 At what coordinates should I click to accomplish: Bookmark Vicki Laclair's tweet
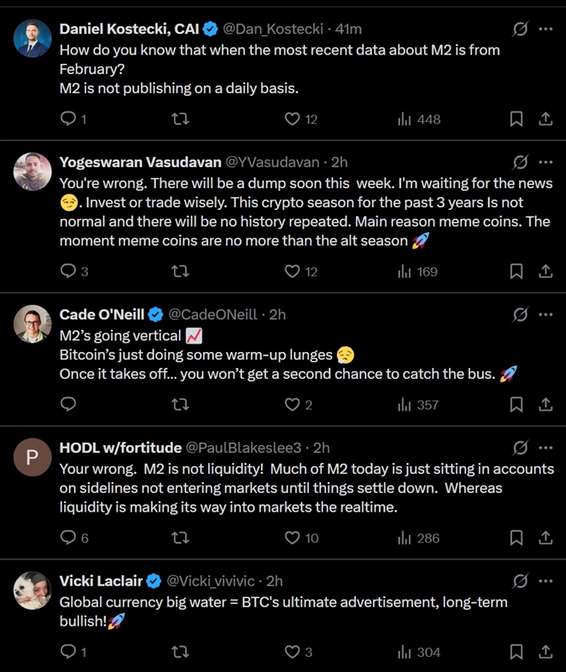517,652
